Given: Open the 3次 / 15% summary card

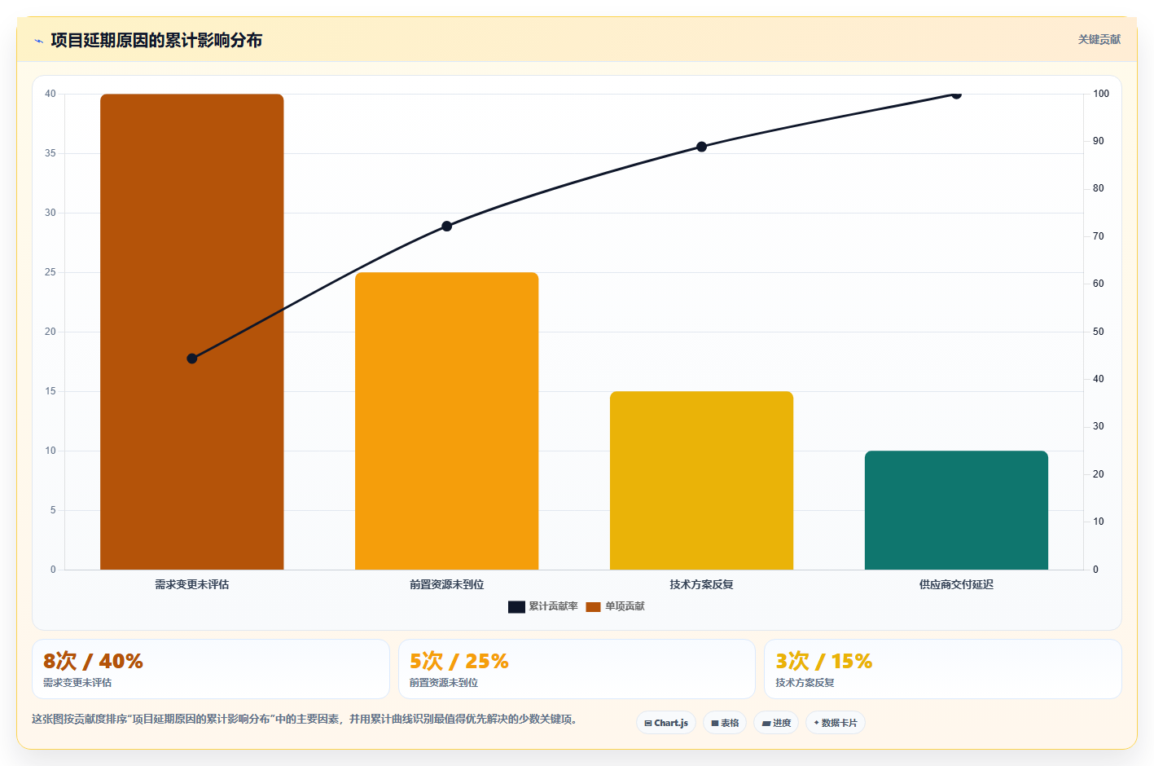Looking at the screenshot, I should 942,669.
